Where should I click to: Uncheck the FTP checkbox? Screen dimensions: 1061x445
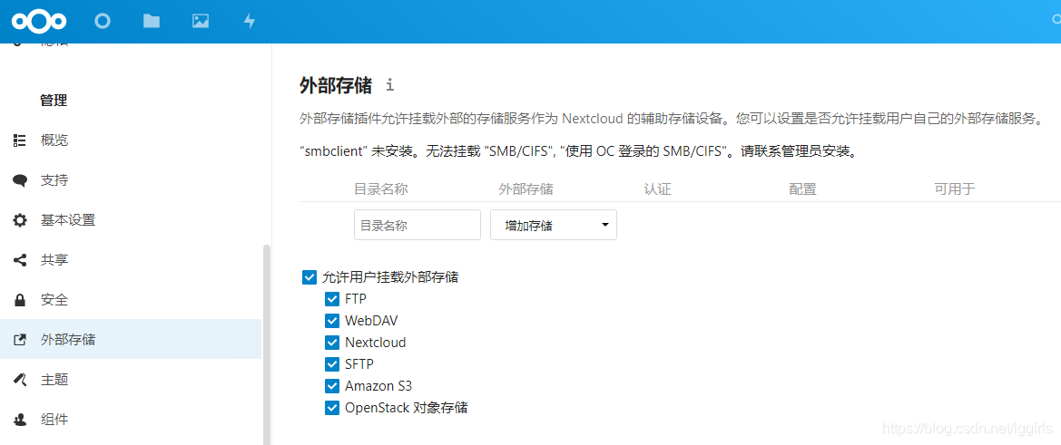[331, 298]
